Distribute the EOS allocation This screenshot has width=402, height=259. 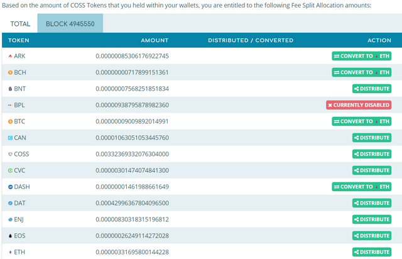(x=372, y=236)
